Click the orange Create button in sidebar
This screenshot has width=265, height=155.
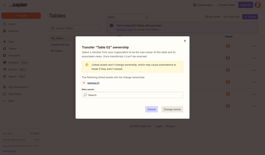21,15
